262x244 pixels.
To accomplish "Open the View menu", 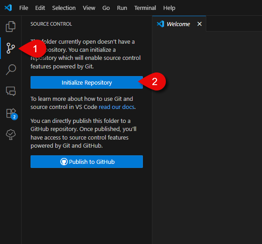I will (x=89, y=8).
